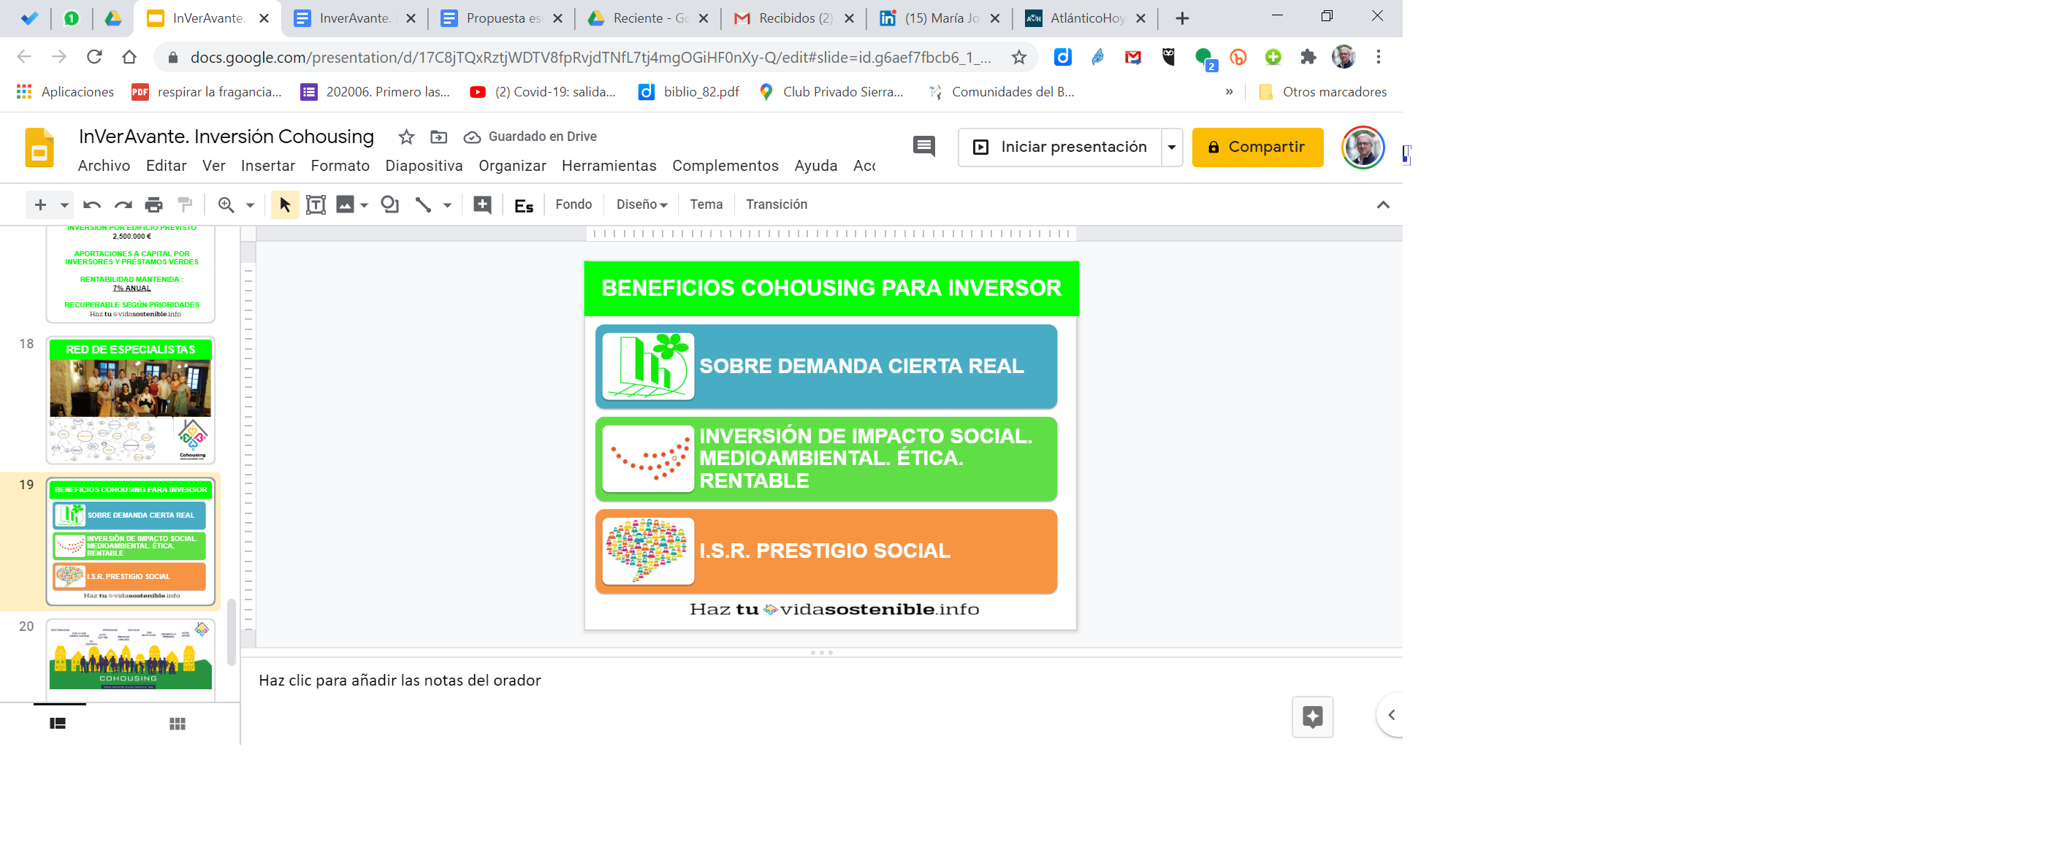Click the undo arrow in toolbar

pyautogui.click(x=91, y=204)
